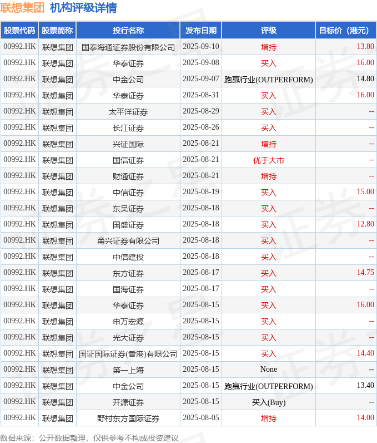
Task: Click 太平洋证券 cell
Action: pos(128,112)
